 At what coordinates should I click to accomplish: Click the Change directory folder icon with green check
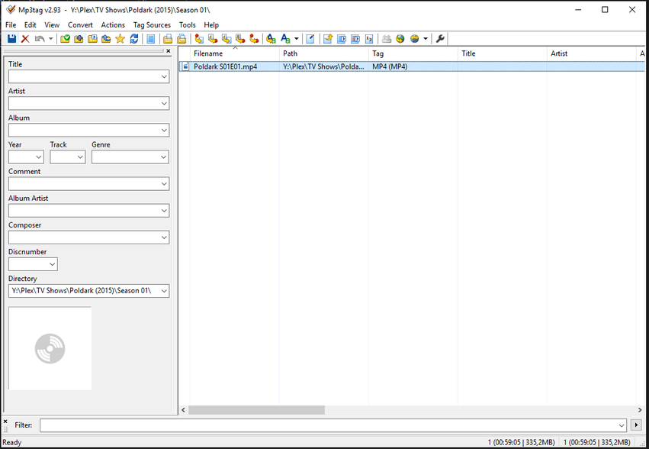pos(65,38)
